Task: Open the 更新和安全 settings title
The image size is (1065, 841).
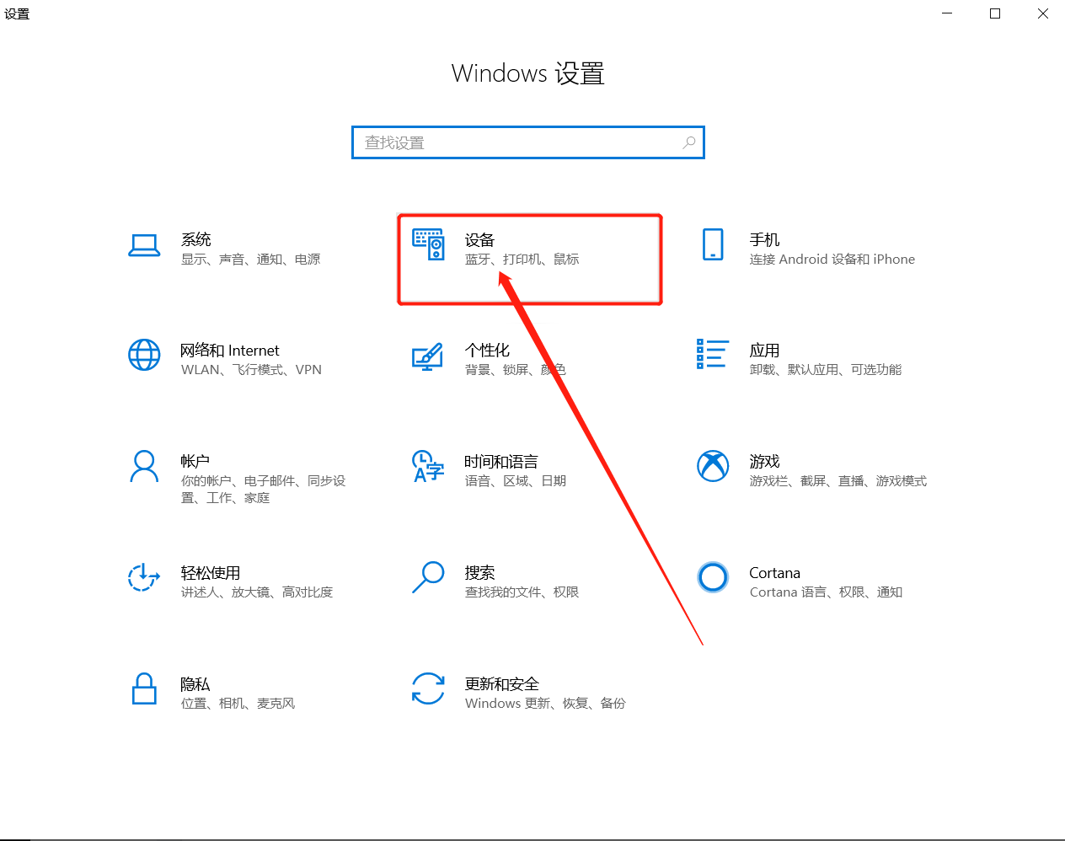Action: [502, 684]
